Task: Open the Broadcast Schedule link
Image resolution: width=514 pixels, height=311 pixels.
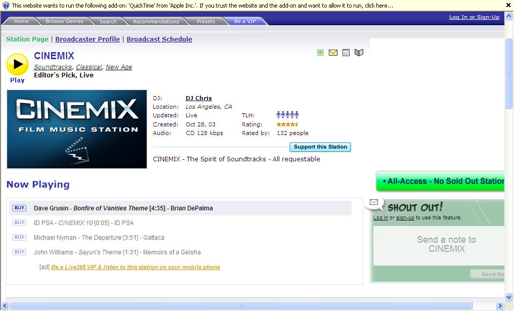Action: (159, 39)
